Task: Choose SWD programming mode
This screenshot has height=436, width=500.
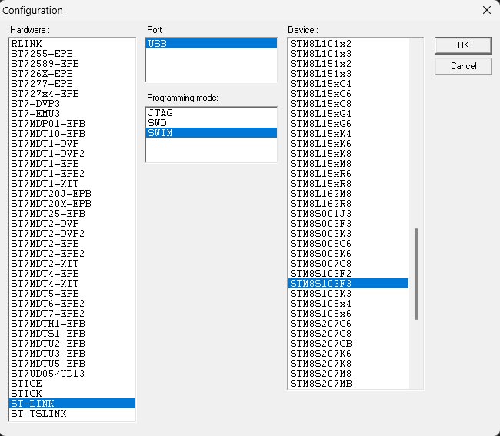Action: (211, 123)
